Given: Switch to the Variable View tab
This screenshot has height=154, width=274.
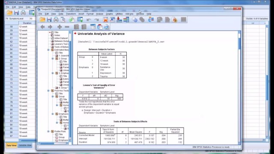Looking at the screenshot, I should (x=25, y=145).
